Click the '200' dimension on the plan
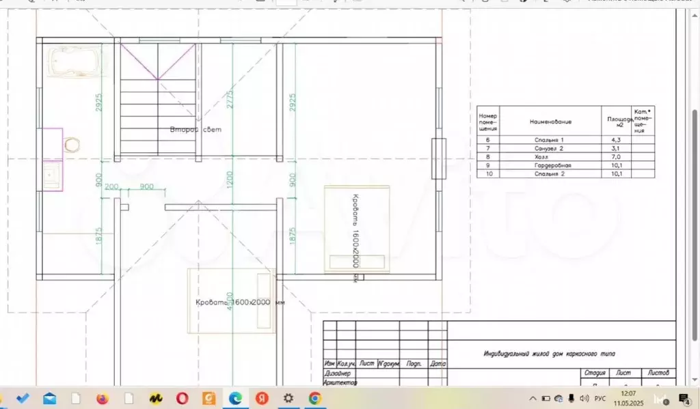Image resolution: width=700 pixels, height=409 pixels. click(111, 186)
